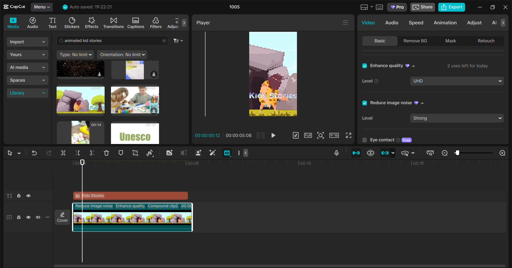Open the Menu button
Screen dimensions: 512x268
coord(42,7)
